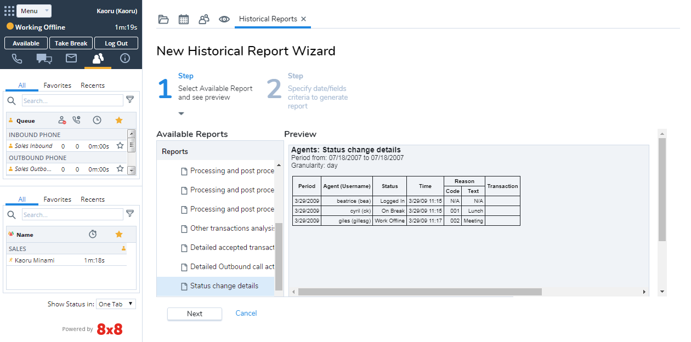Click the reports list scrollbar thumb

[x=279, y=256]
